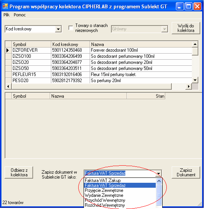Select the DZFOREVER symbol cell
The width and height of the screenshot is (204, 209).
[x=31, y=50]
